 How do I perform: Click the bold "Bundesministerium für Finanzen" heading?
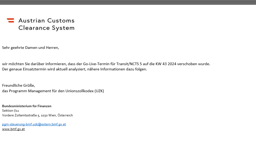pyautogui.click(x=27, y=106)
